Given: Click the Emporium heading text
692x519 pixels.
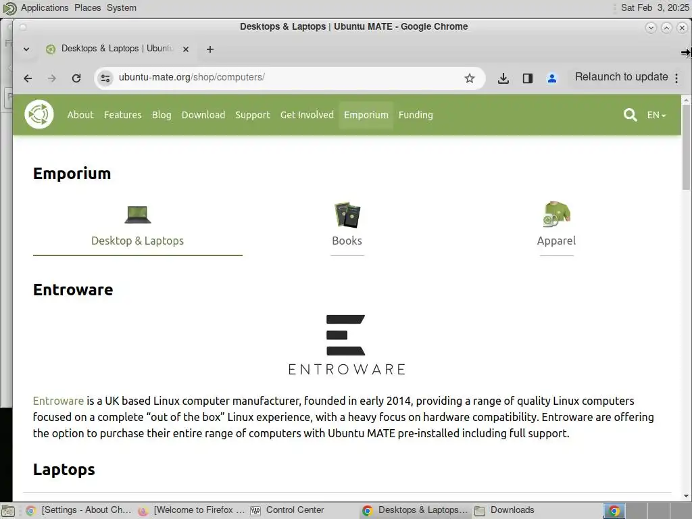Looking at the screenshot, I should pyautogui.click(x=72, y=174).
